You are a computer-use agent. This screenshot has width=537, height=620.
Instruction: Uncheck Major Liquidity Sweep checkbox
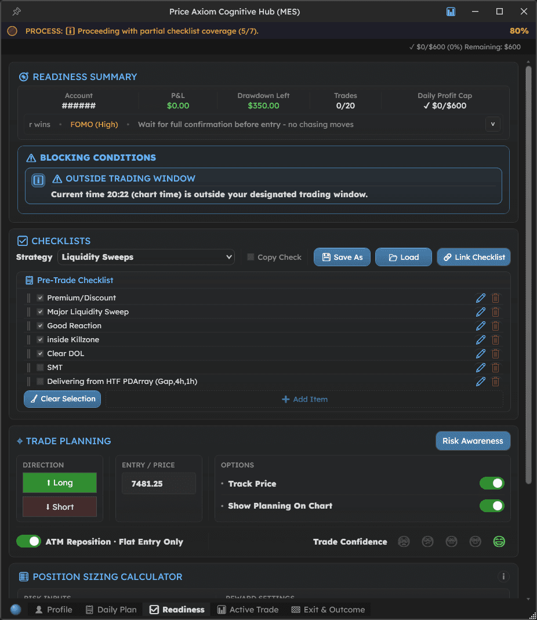point(40,312)
